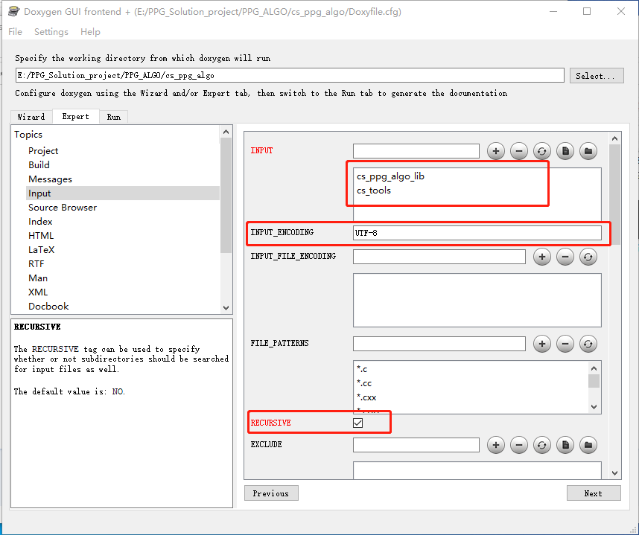Select file with EXCLUDE file icon

tap(565, 445)
